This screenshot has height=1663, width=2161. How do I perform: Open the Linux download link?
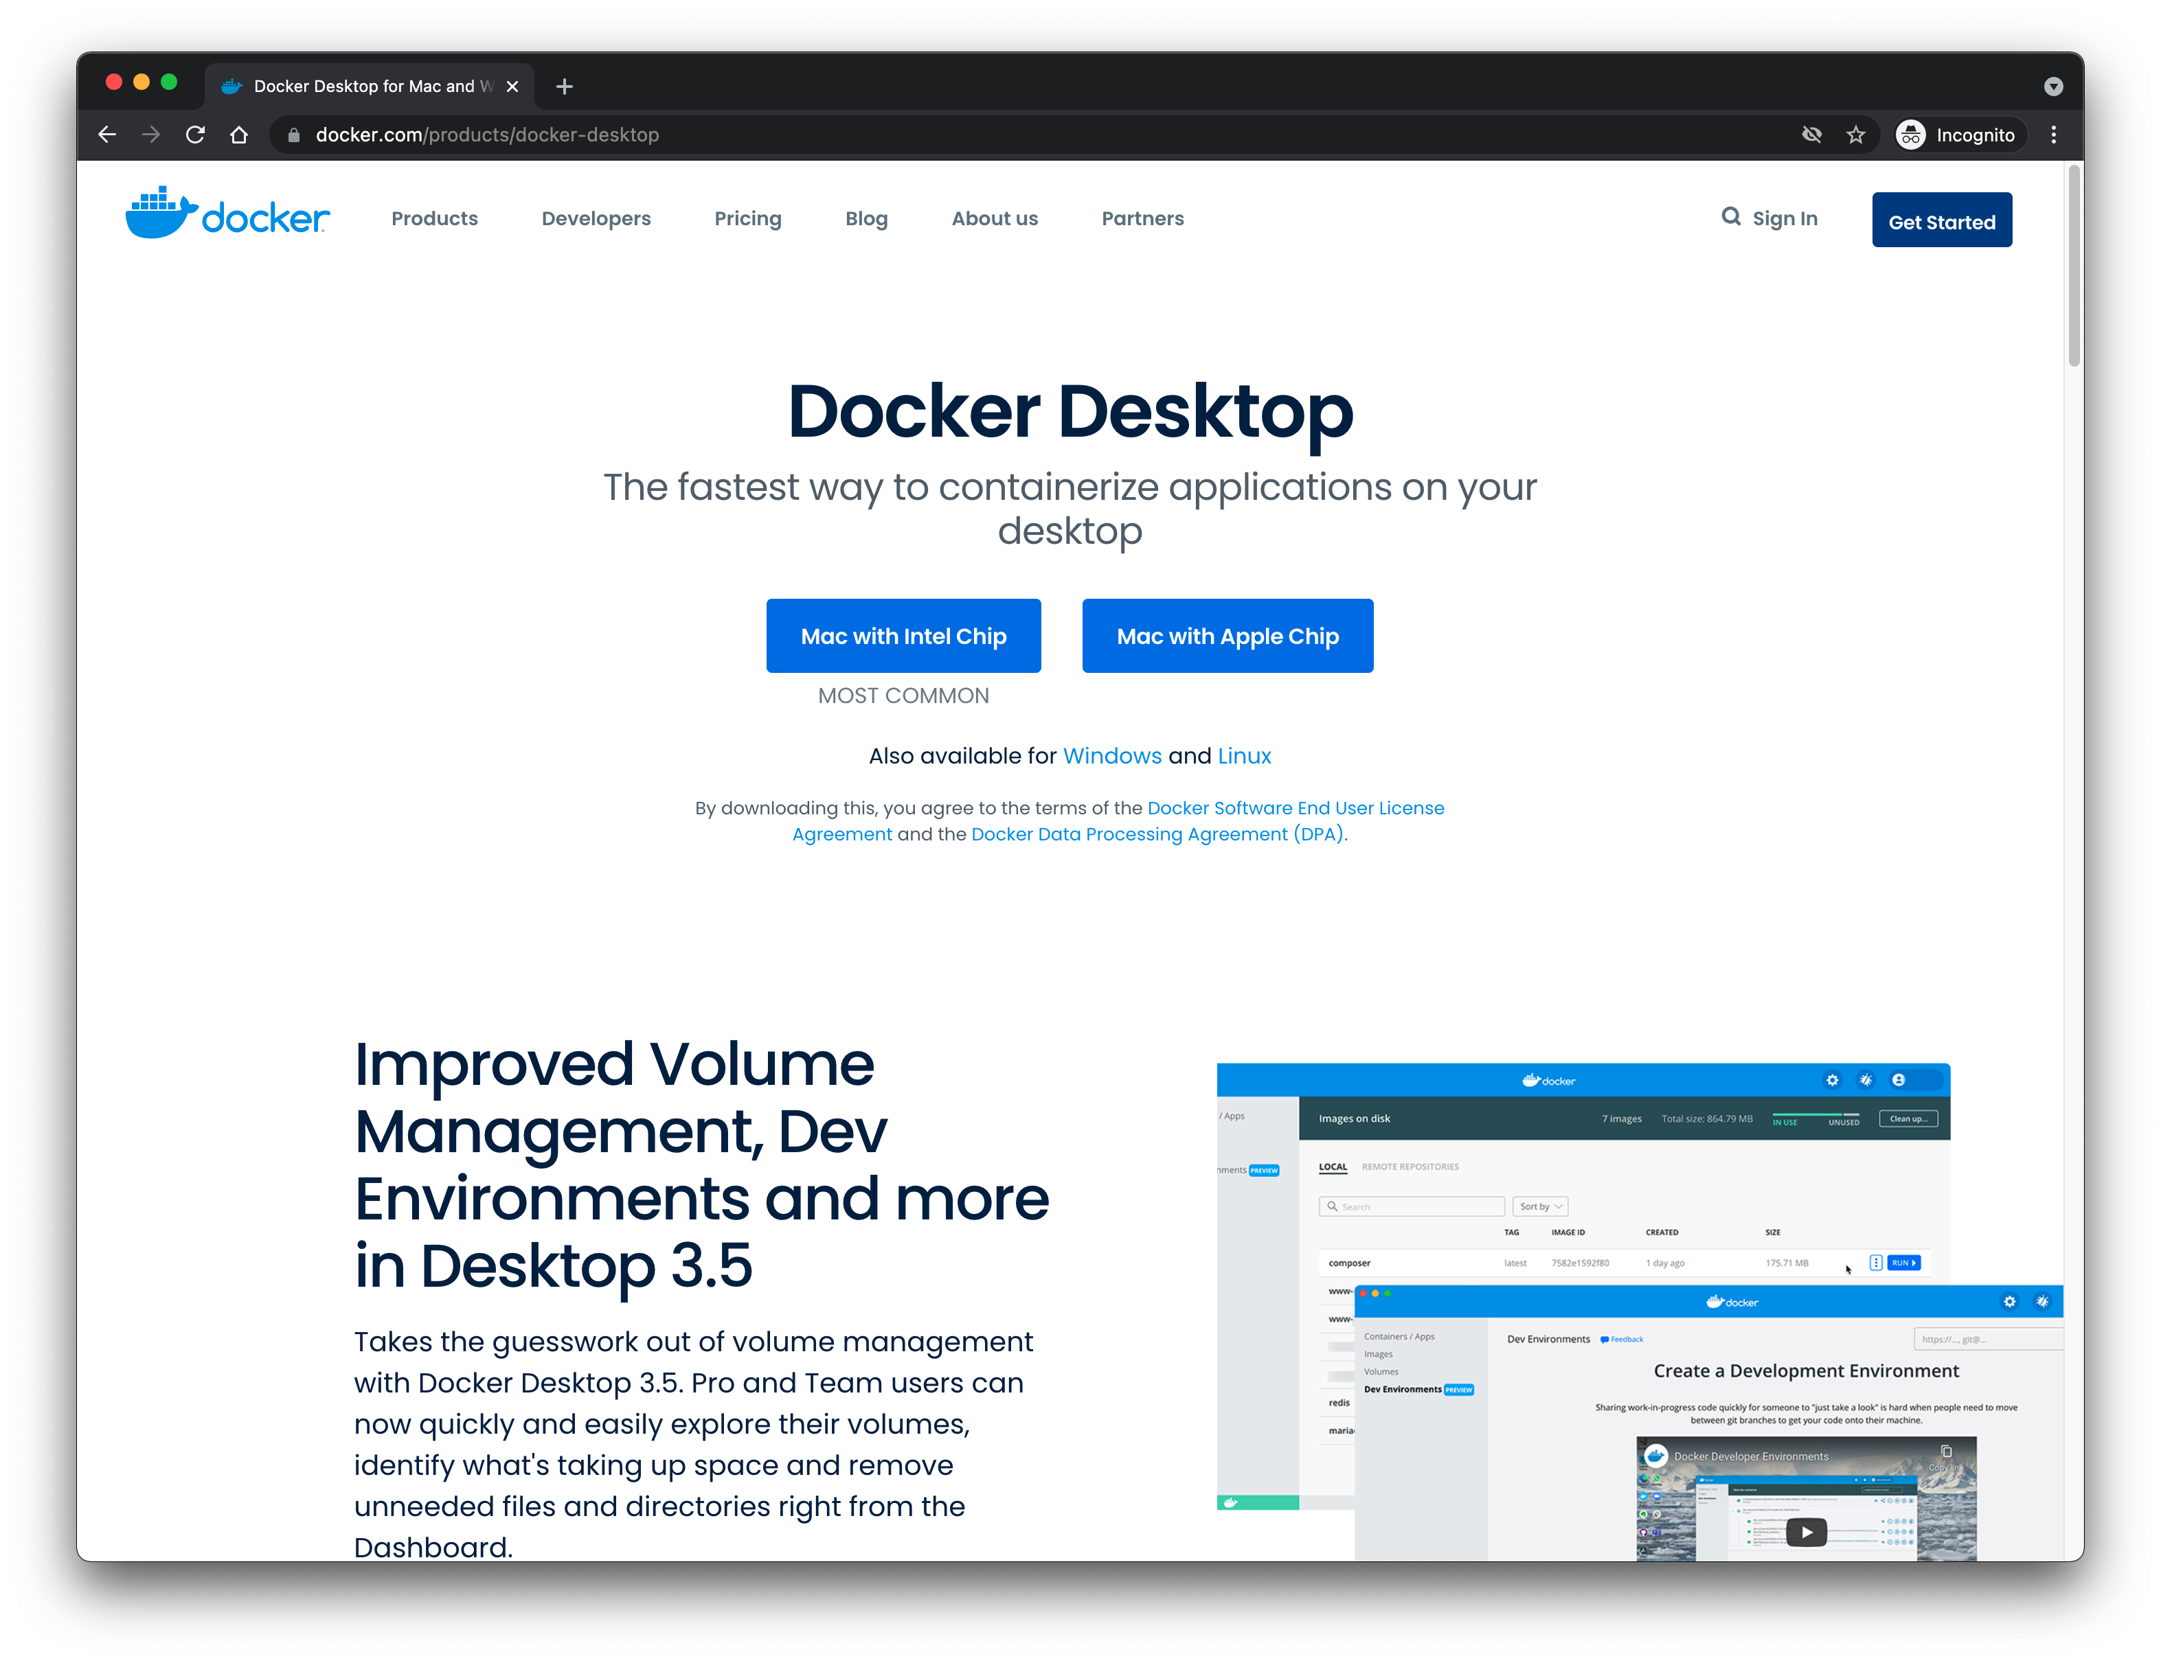point(1244,756)
